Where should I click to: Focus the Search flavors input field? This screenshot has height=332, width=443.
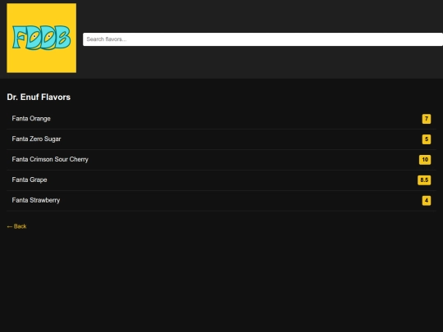point(263,39)
